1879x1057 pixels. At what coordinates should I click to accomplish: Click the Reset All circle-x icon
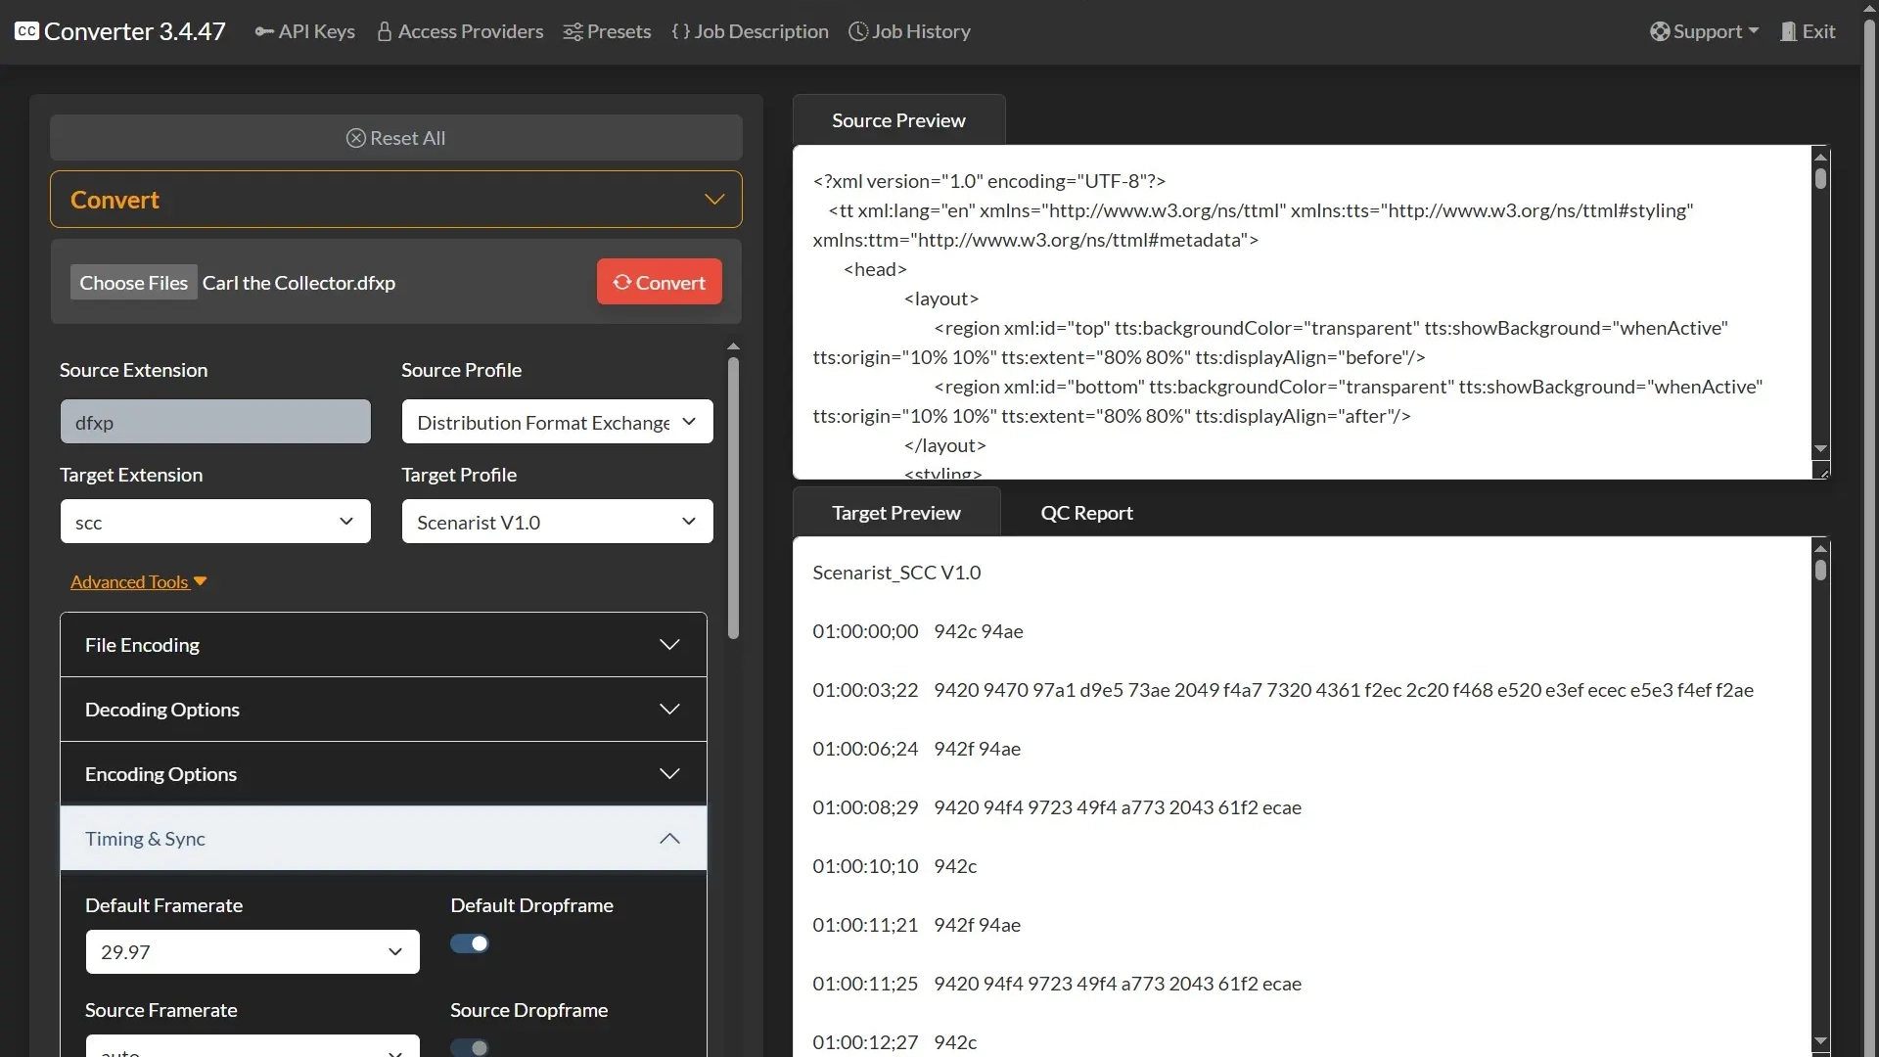pos(356,138)
